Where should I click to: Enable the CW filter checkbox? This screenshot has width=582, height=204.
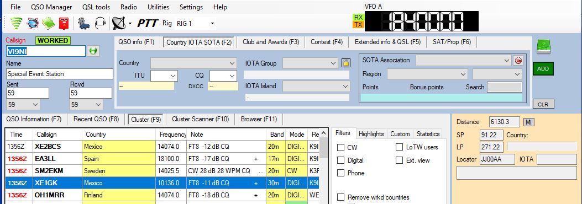(x=340, y=147)
